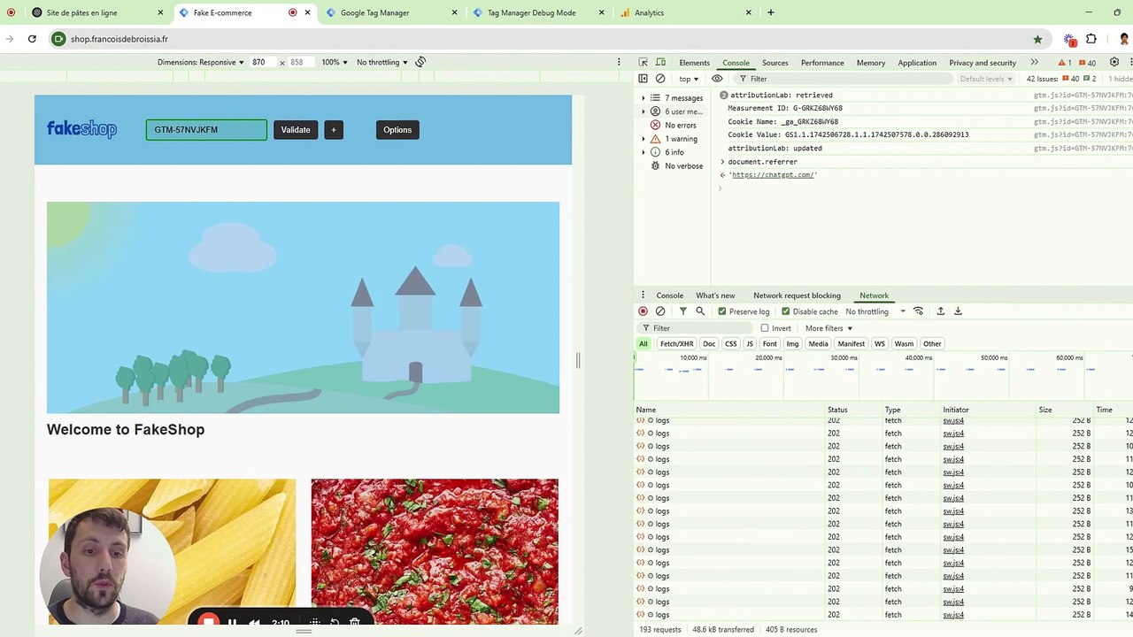The width and height of the screenshot is (1133, 637).
Task: Toggle the device toolbar icon
Action: 659,63
